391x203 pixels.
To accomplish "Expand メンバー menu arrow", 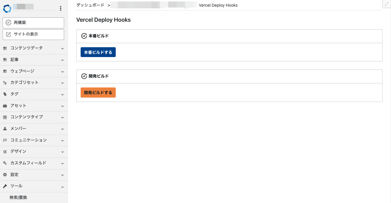I will click(63, 129).
